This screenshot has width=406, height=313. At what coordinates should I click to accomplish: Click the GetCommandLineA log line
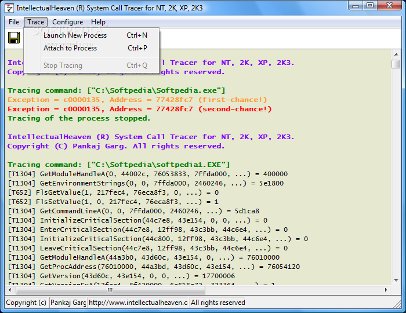click(133, 212)
